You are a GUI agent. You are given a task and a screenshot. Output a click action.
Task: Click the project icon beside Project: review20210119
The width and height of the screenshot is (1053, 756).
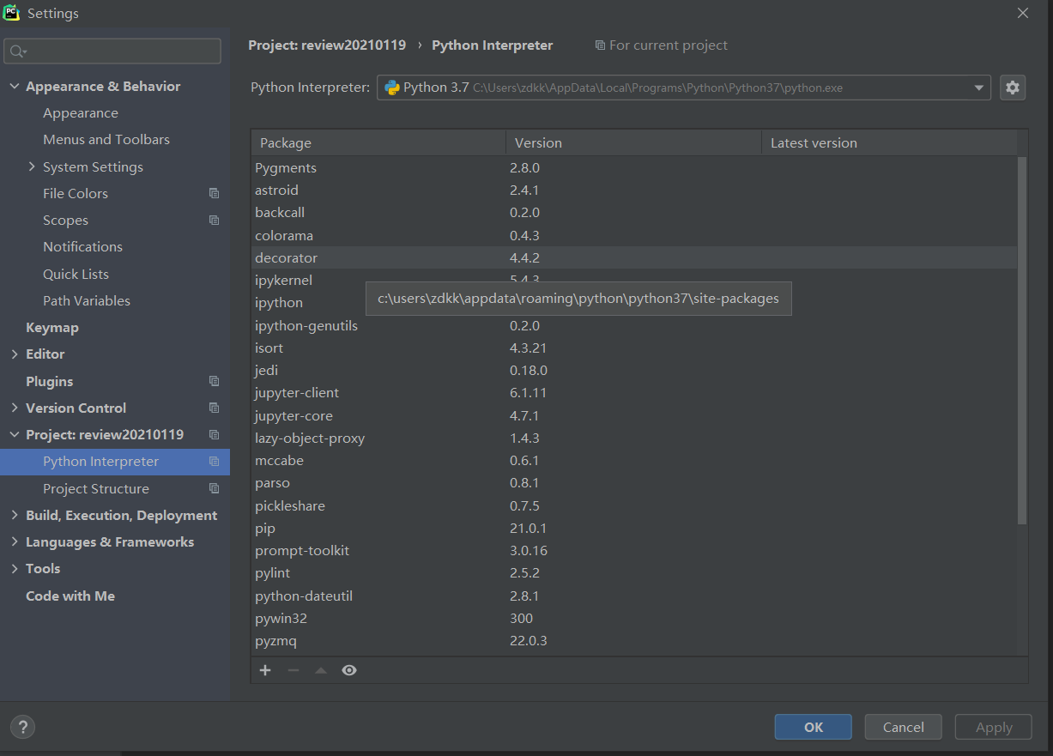(215, 435)
